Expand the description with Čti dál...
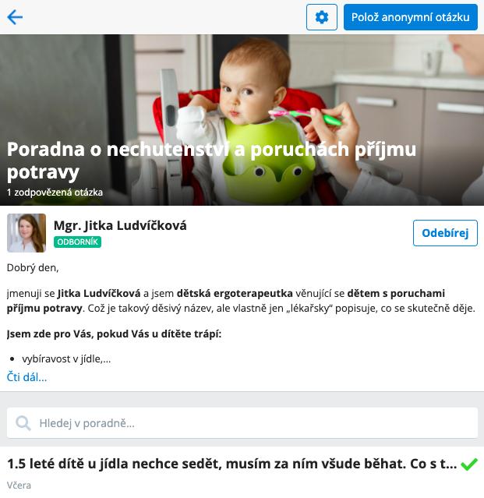The image size is (484, 498). pos(26,377)
